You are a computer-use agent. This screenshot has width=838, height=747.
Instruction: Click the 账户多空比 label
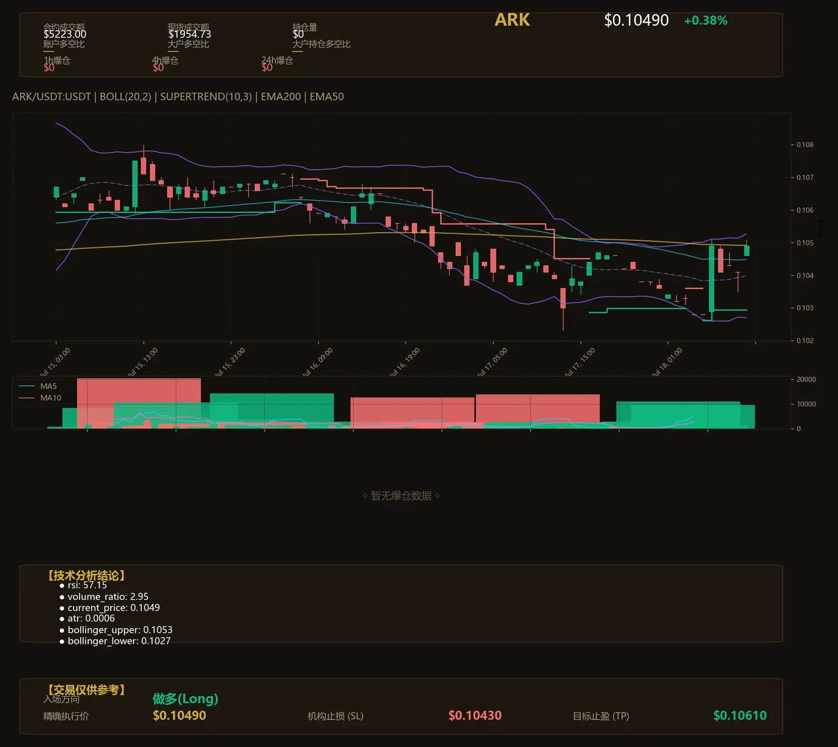pos(64,44)
